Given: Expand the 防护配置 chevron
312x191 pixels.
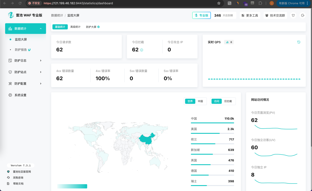Looking at the screenshot, I should click(x=41, y=84).
